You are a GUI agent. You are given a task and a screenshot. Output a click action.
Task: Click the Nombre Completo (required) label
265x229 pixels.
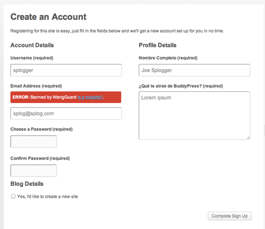click(x=168, y=58)
